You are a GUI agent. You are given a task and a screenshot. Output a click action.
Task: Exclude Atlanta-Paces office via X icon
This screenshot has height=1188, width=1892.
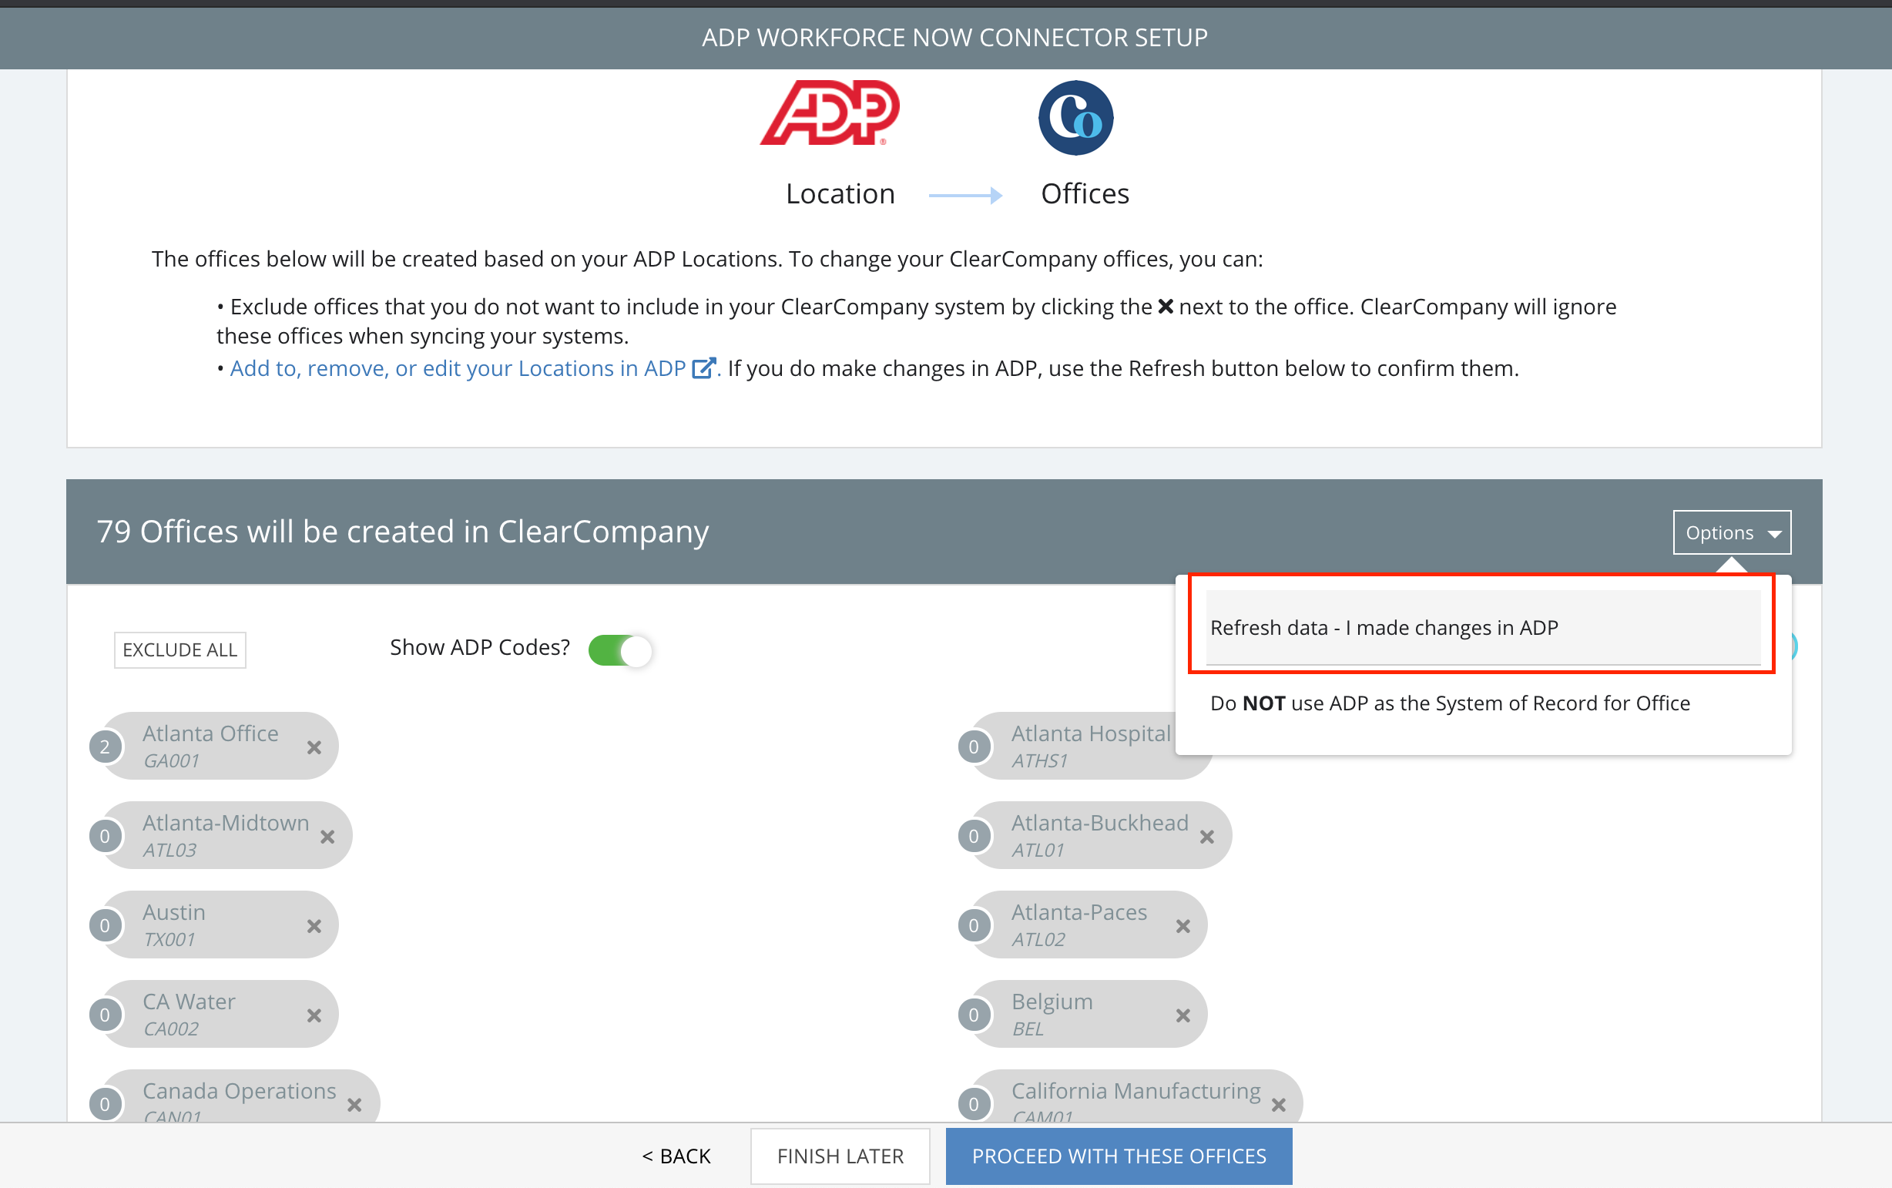[x=1182, y=926]
